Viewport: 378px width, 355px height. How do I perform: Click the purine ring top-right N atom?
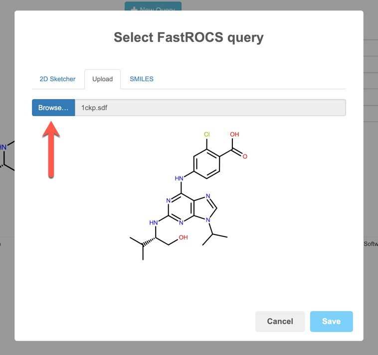click(208, 196)
